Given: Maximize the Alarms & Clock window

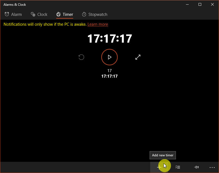Looking at the screenshot, I should pyautogui.click(x=200, y=4).
